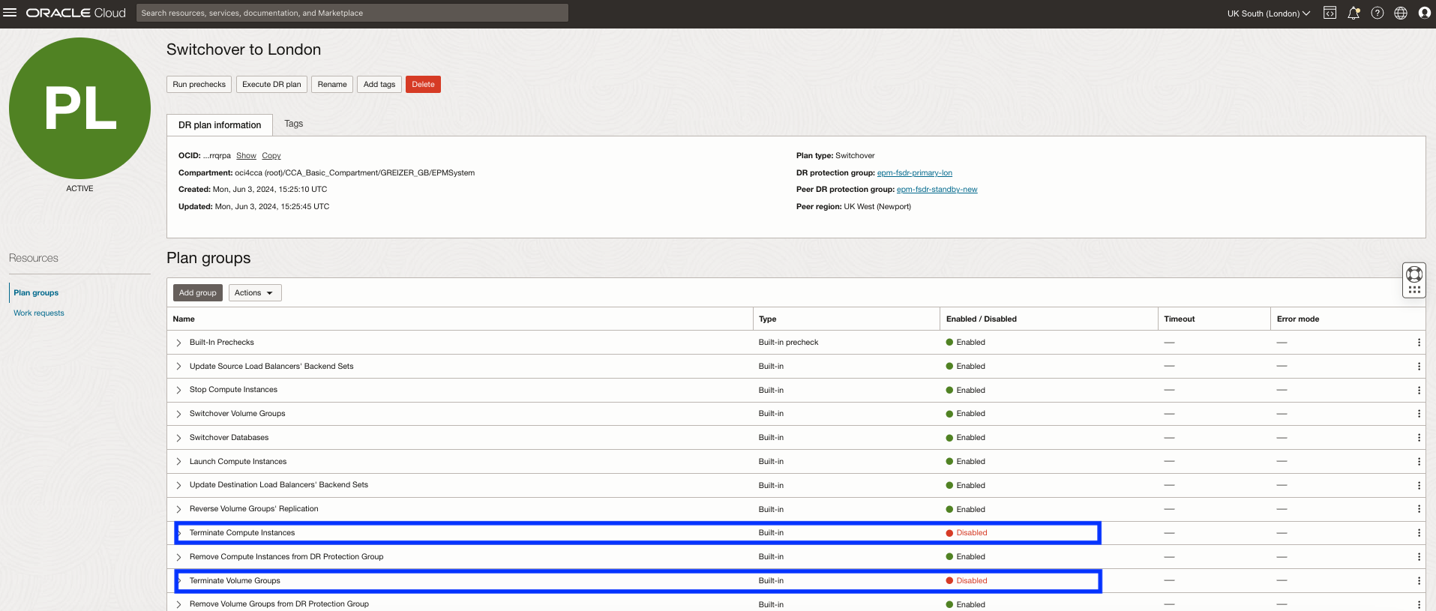
Task: Click the Type column header
Action: tap(768, 319)
